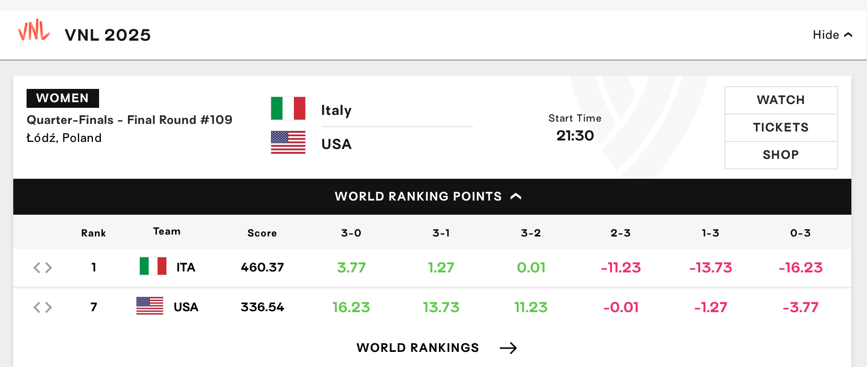The image size is (867, 367).
Task: Open the TICKETS option
Action: pyautogui.click(x=781, y=127)
